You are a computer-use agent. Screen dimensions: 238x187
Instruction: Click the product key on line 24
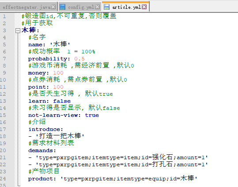pos(41,179)
